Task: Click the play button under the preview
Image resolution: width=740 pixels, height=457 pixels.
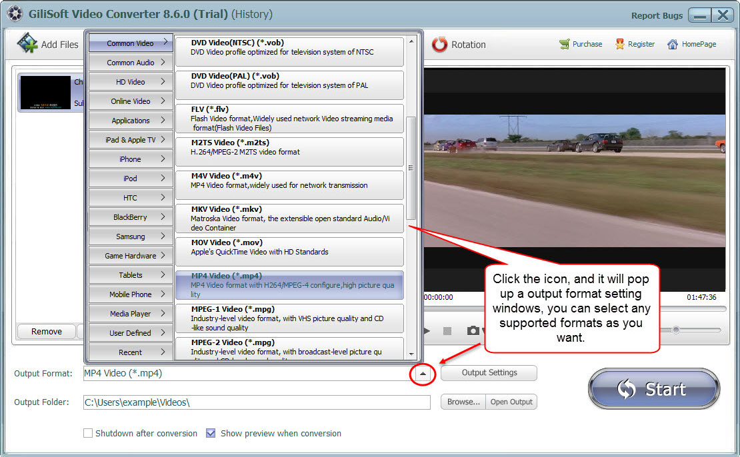Action: pos(427,331)
